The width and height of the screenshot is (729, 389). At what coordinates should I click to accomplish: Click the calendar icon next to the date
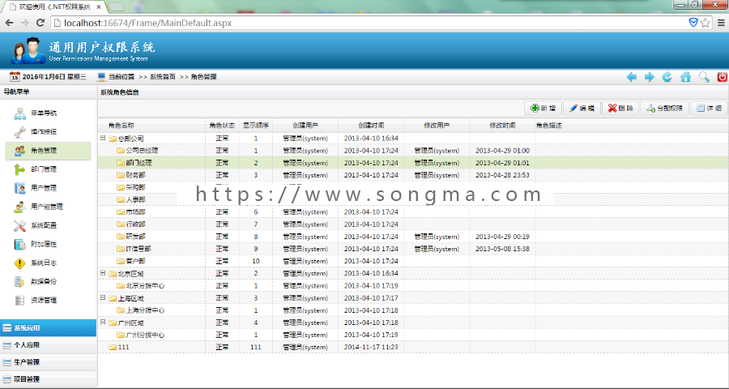pos(15,77)
